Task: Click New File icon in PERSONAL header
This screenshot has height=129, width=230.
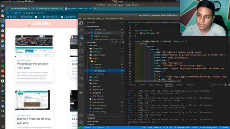Action: pos(112,42)
